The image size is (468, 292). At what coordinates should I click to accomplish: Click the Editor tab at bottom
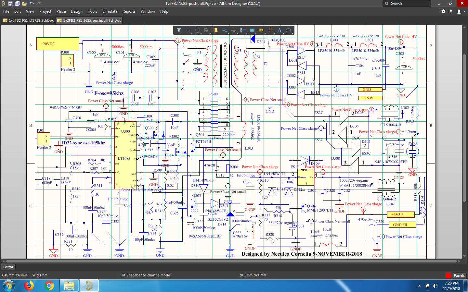coord(8,267)
